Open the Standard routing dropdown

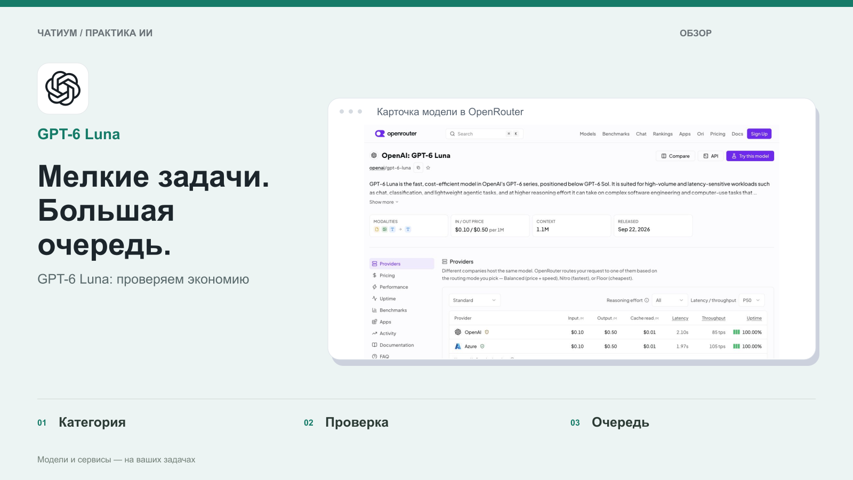[474, 300]
